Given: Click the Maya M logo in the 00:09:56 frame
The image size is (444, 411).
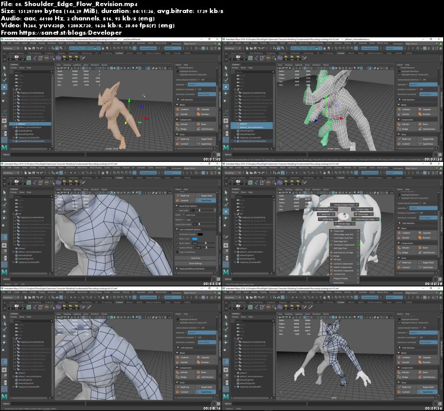Looking at the screenshot, I should [x=225, y=397].
